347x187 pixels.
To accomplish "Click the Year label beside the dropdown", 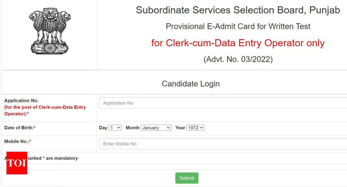I will coord(180,127).
